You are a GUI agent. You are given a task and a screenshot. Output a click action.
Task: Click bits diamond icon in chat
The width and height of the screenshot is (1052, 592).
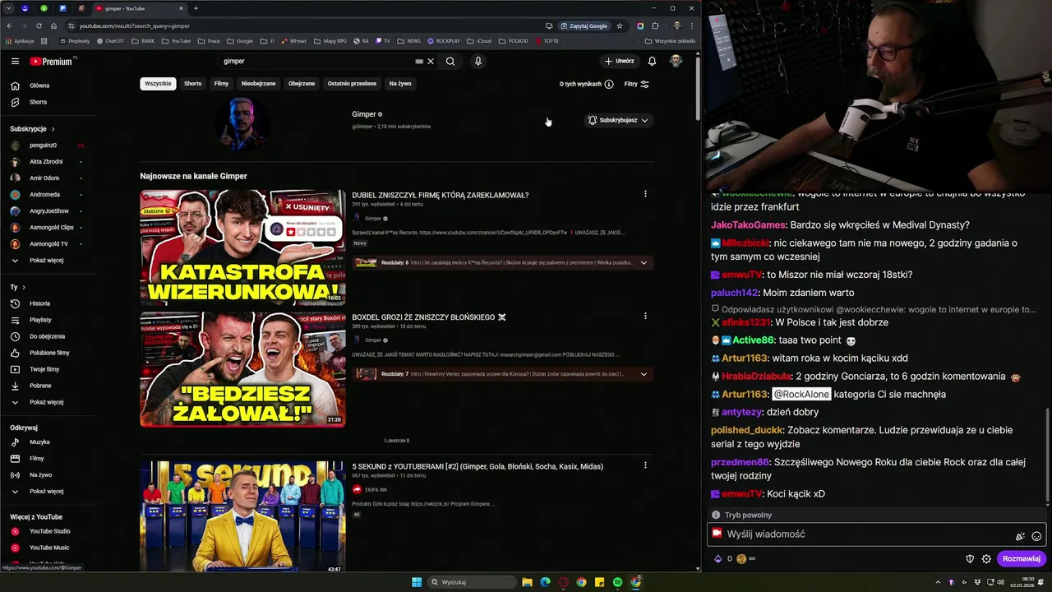pyautogui.click(x=717, y=559)
